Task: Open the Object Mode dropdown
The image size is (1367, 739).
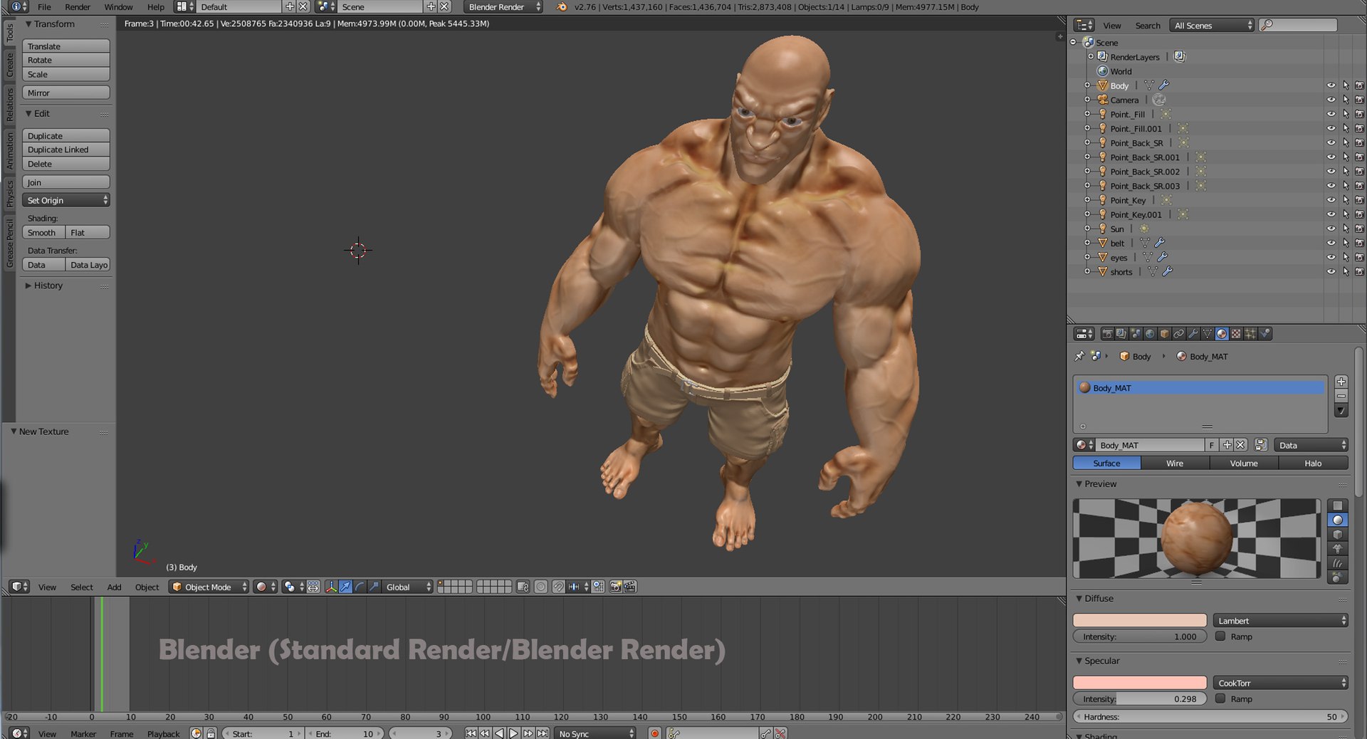Action: tap(209, 587)
